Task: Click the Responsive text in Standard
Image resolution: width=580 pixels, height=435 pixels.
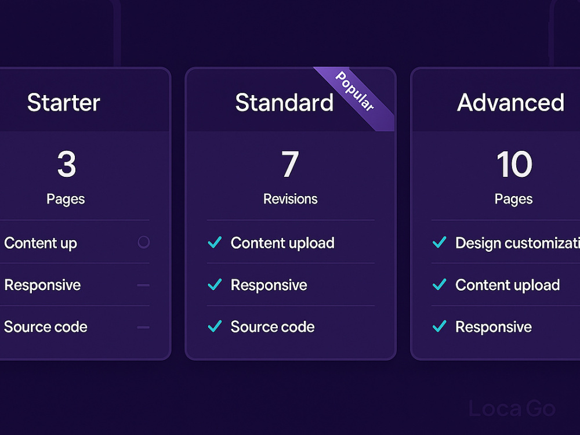Action: point(269,285)
